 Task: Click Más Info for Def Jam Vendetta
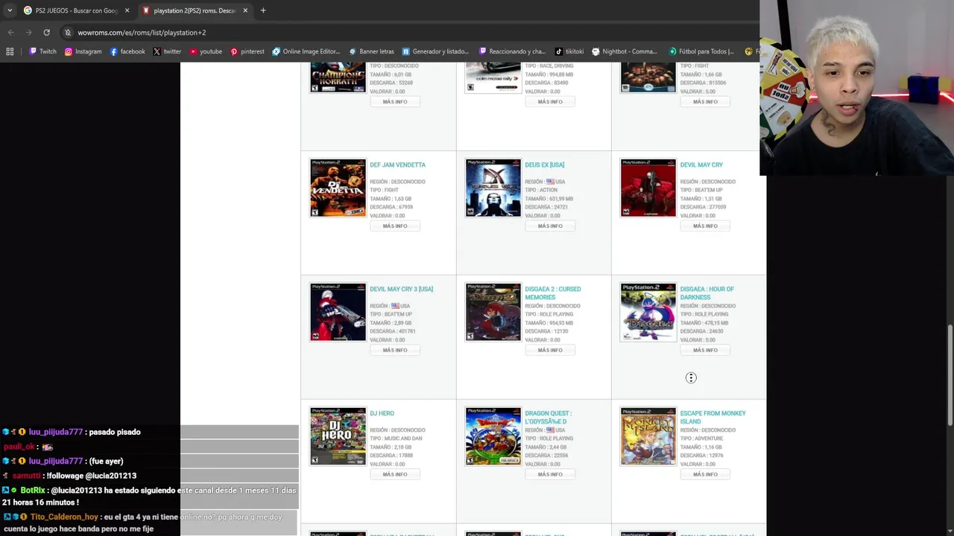point(395,226)
